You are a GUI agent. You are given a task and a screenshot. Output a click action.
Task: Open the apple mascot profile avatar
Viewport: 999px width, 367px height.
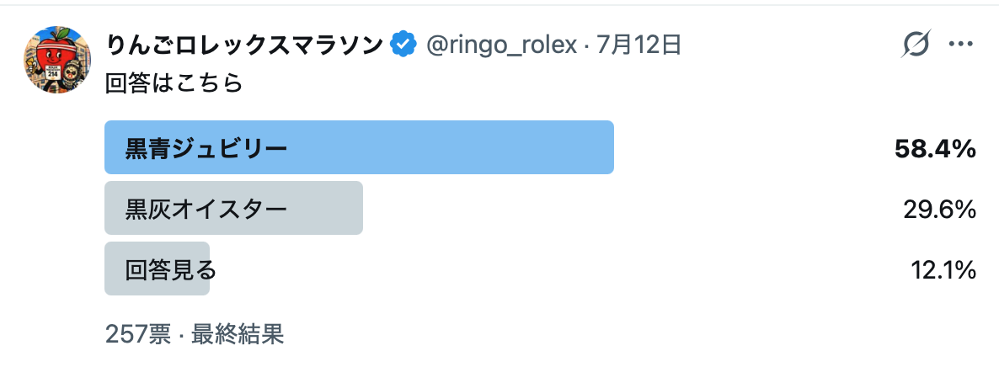57,61
